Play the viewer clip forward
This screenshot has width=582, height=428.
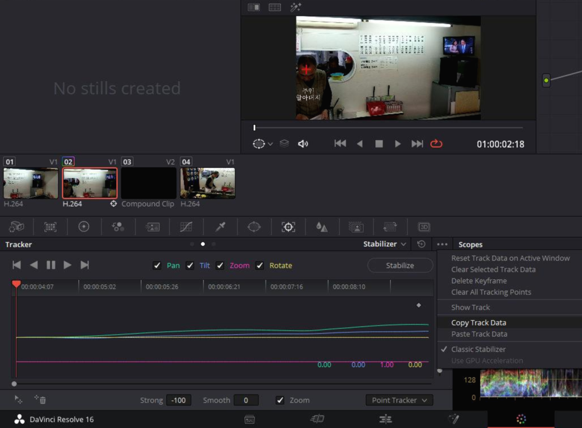click(397, 144)
